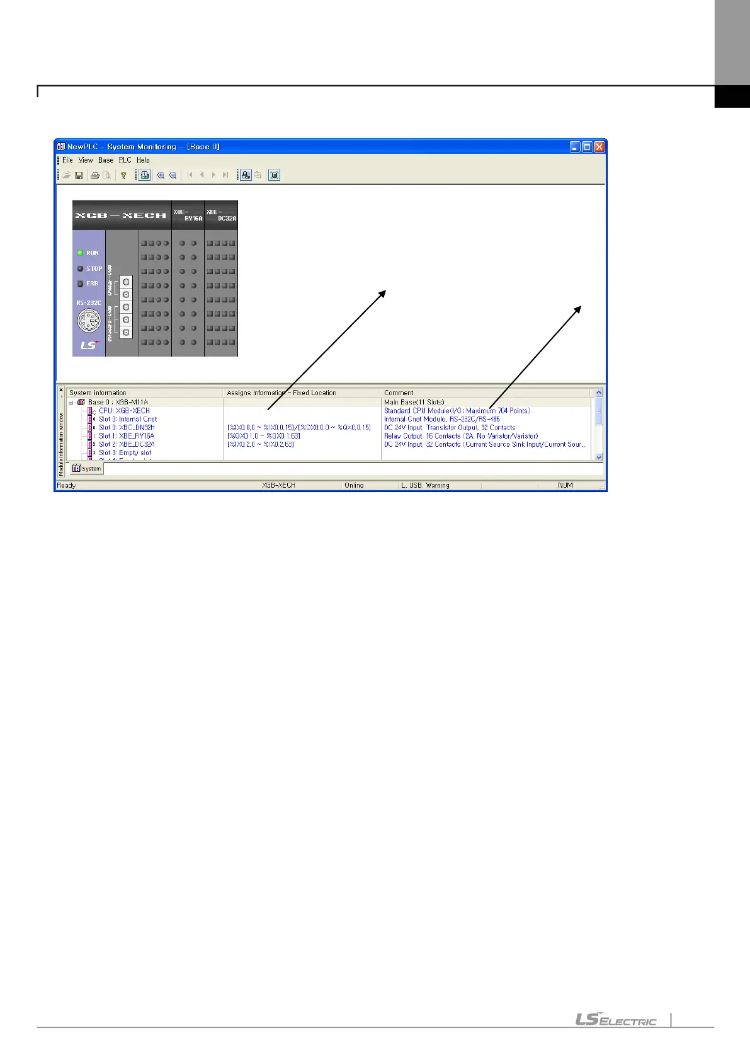Open the Base menu

click(106, 160)
